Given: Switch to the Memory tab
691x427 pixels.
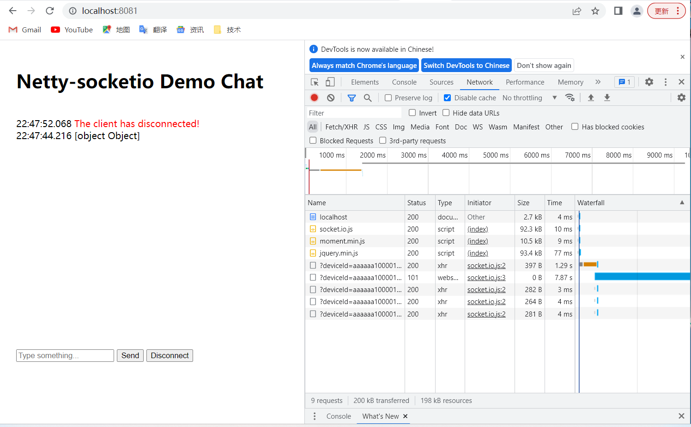Looking at the screenshot, I should coord(570,82).
